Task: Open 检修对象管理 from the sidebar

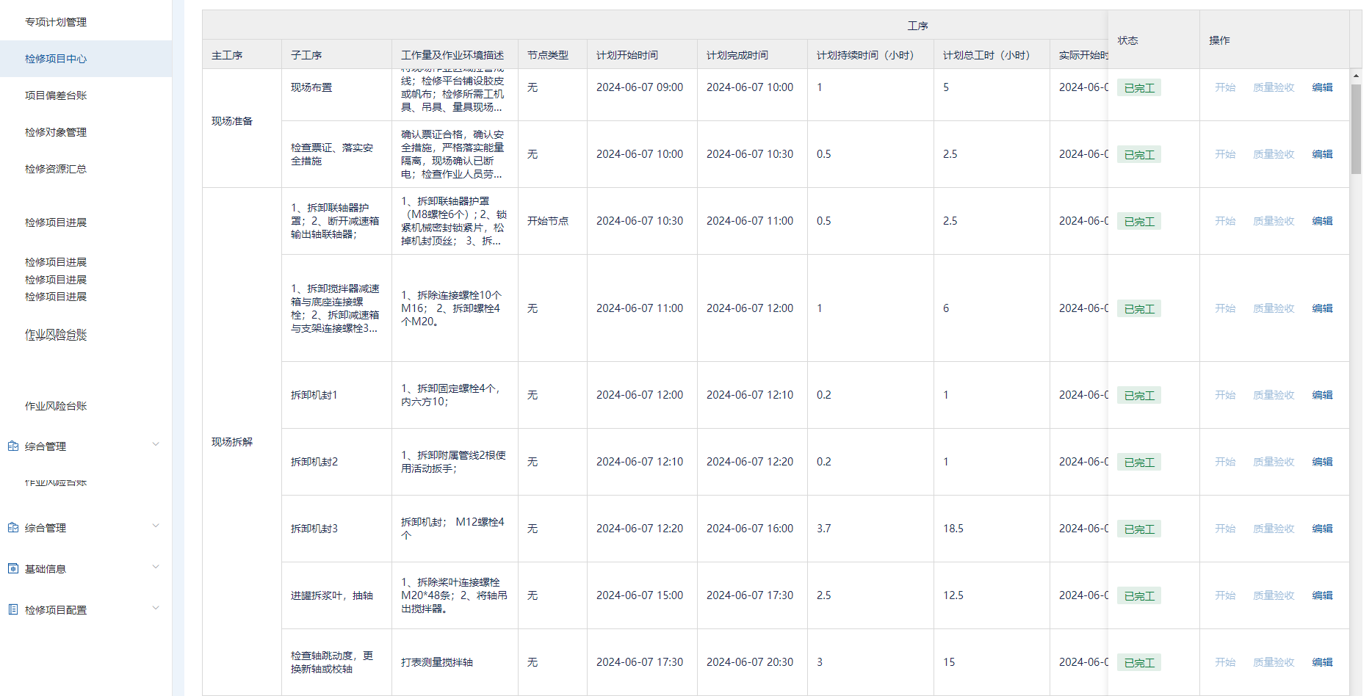Action: [x=56, y=132]
